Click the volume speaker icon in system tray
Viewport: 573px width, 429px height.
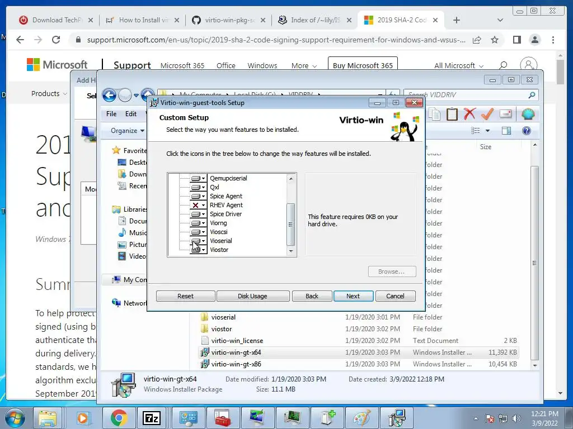coord(516,418)
